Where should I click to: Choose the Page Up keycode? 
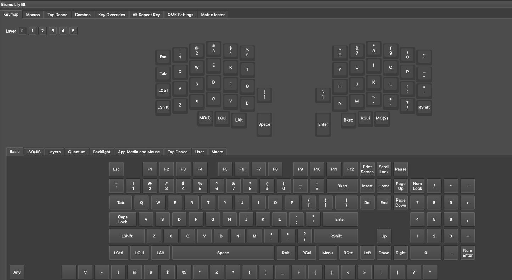(401, 186)
